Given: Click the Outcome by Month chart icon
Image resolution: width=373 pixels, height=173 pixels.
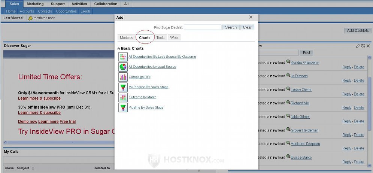Looking at the screenshot, I should click(123, 97).
